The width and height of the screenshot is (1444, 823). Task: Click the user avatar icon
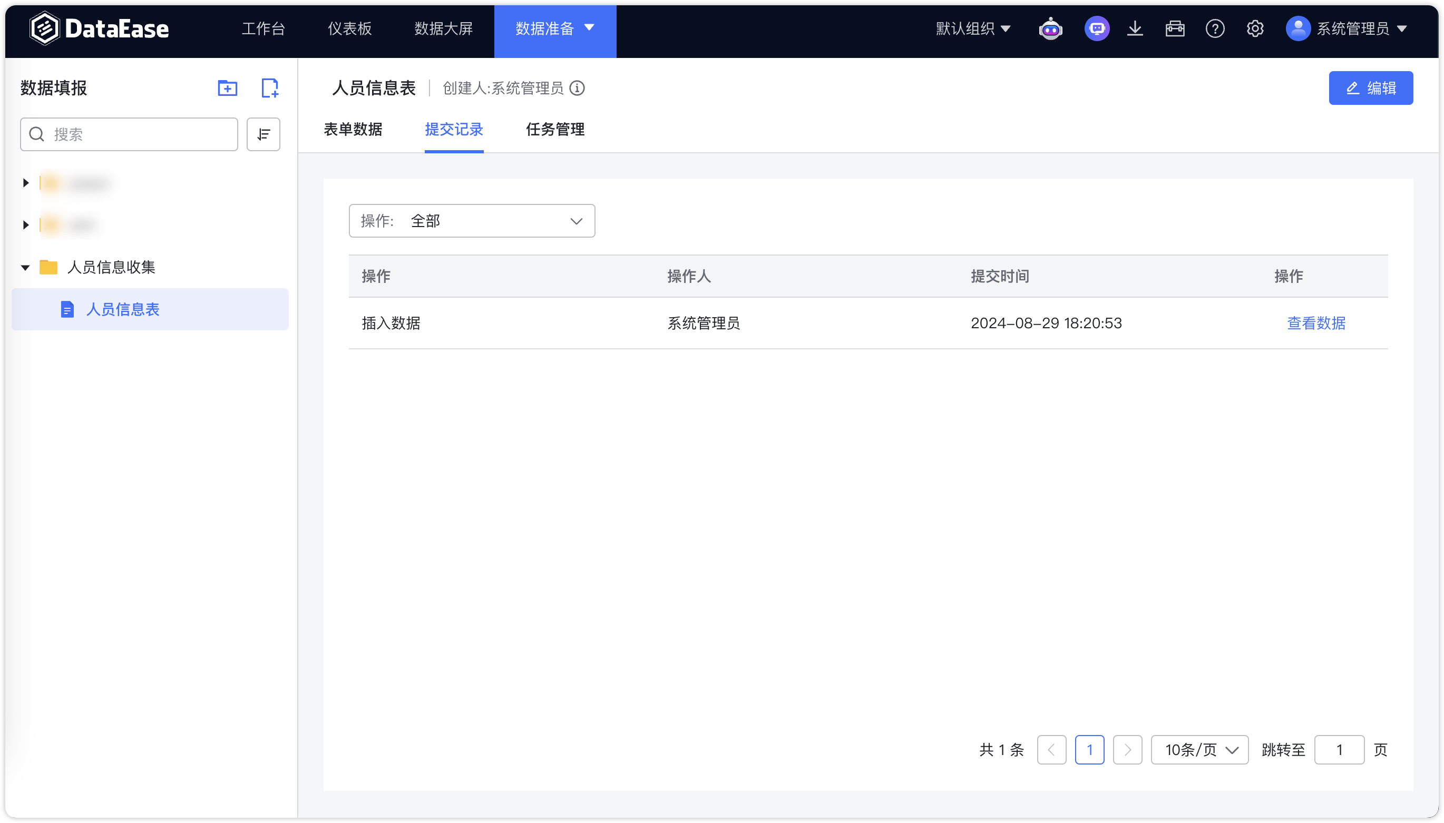(x=1297, y=28)
